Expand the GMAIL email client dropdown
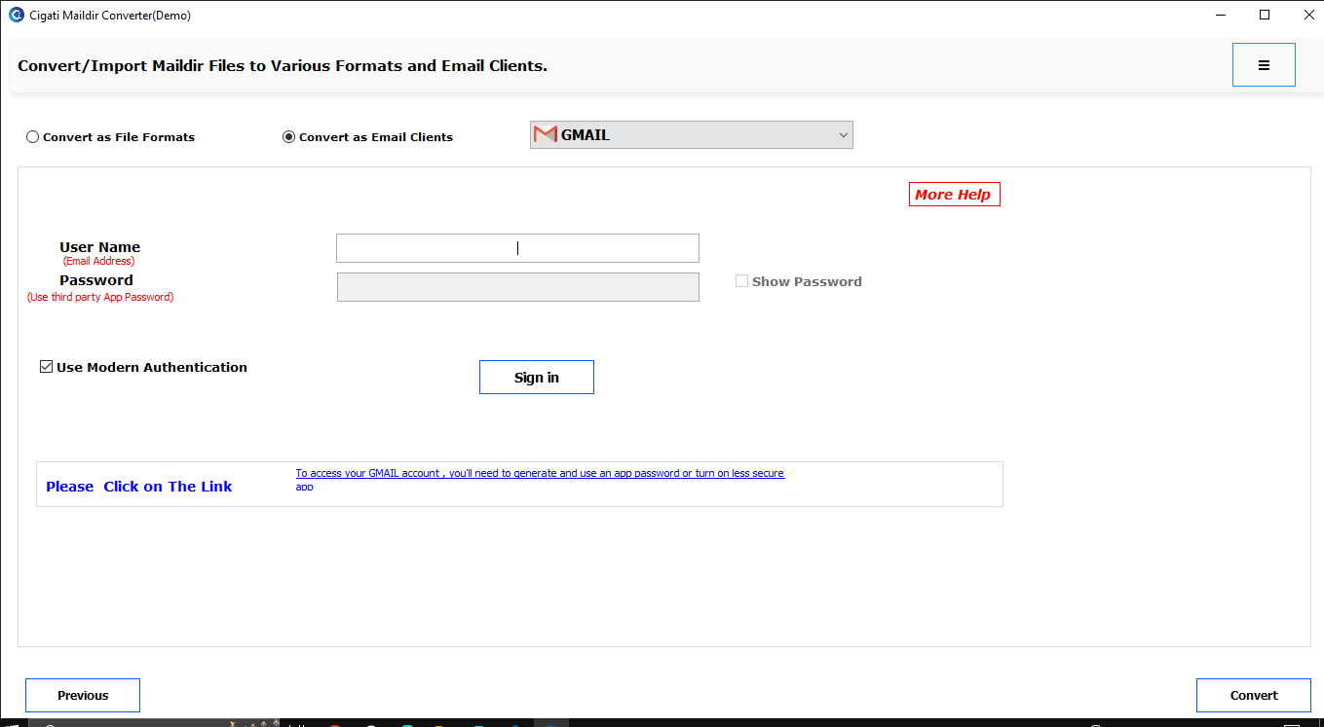Screen dimensions: 1324x727 pos(692,135)
